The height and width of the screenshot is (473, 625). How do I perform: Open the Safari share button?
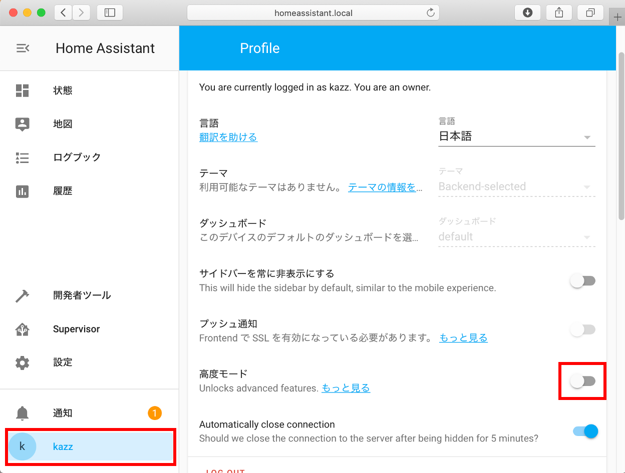point(559,12)
